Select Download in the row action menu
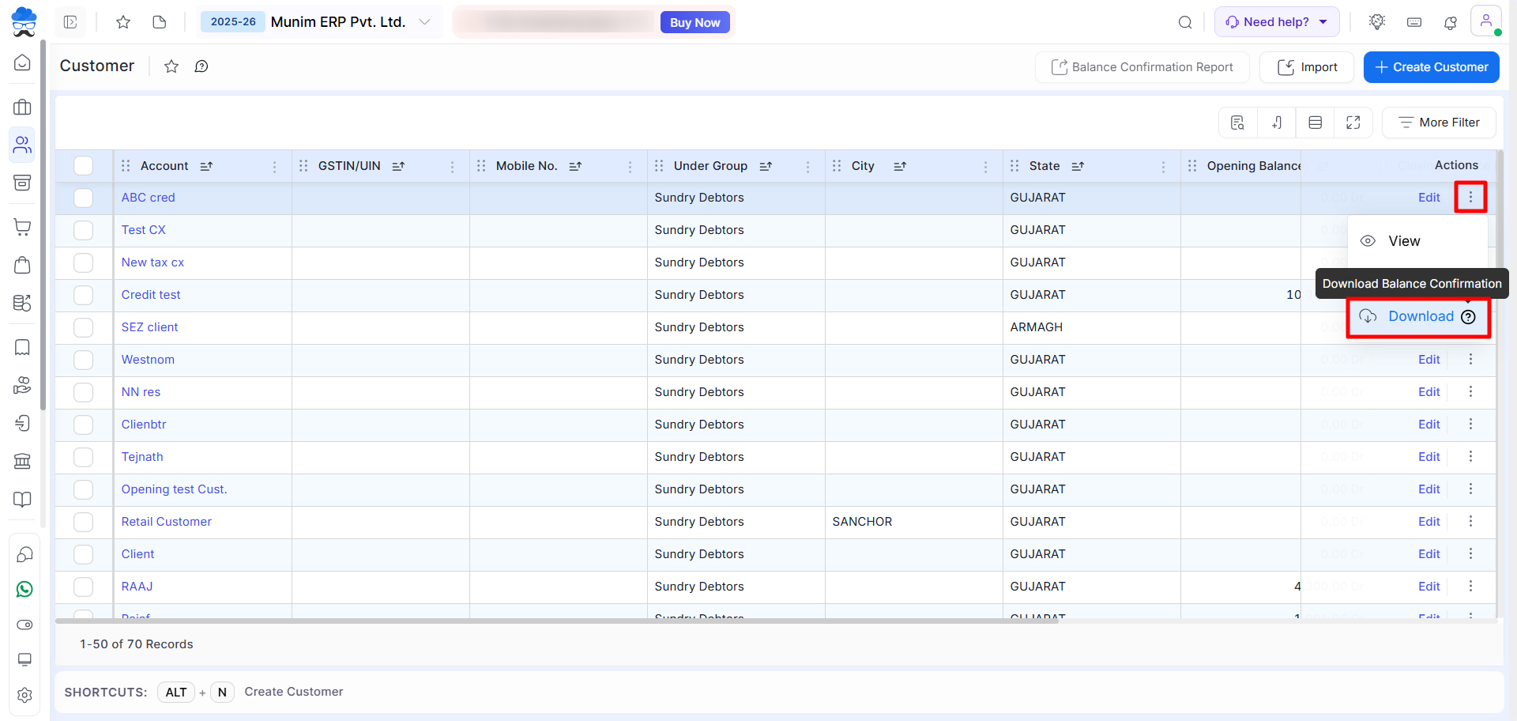Screen dimensions: 1517x721 point(1420,316)
